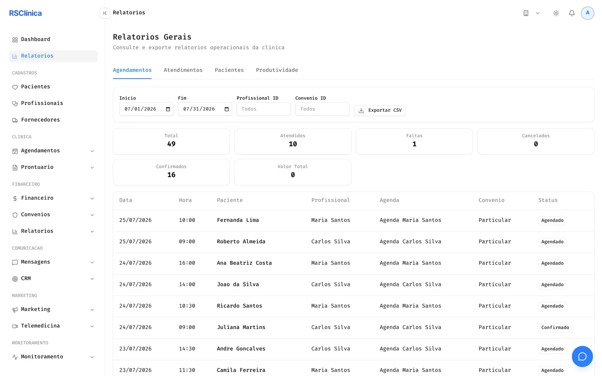Click the Fim date field 07/31/2026

click(205, 109)
